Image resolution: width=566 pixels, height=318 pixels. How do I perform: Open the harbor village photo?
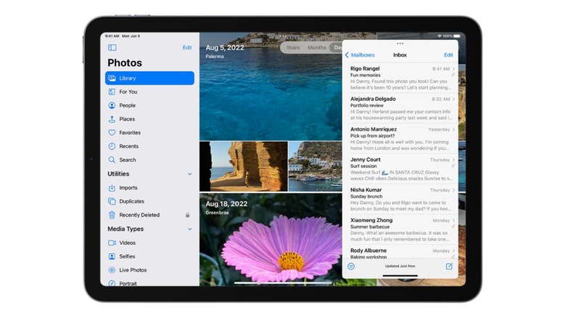pyautogui.click(x=315, y=166)
